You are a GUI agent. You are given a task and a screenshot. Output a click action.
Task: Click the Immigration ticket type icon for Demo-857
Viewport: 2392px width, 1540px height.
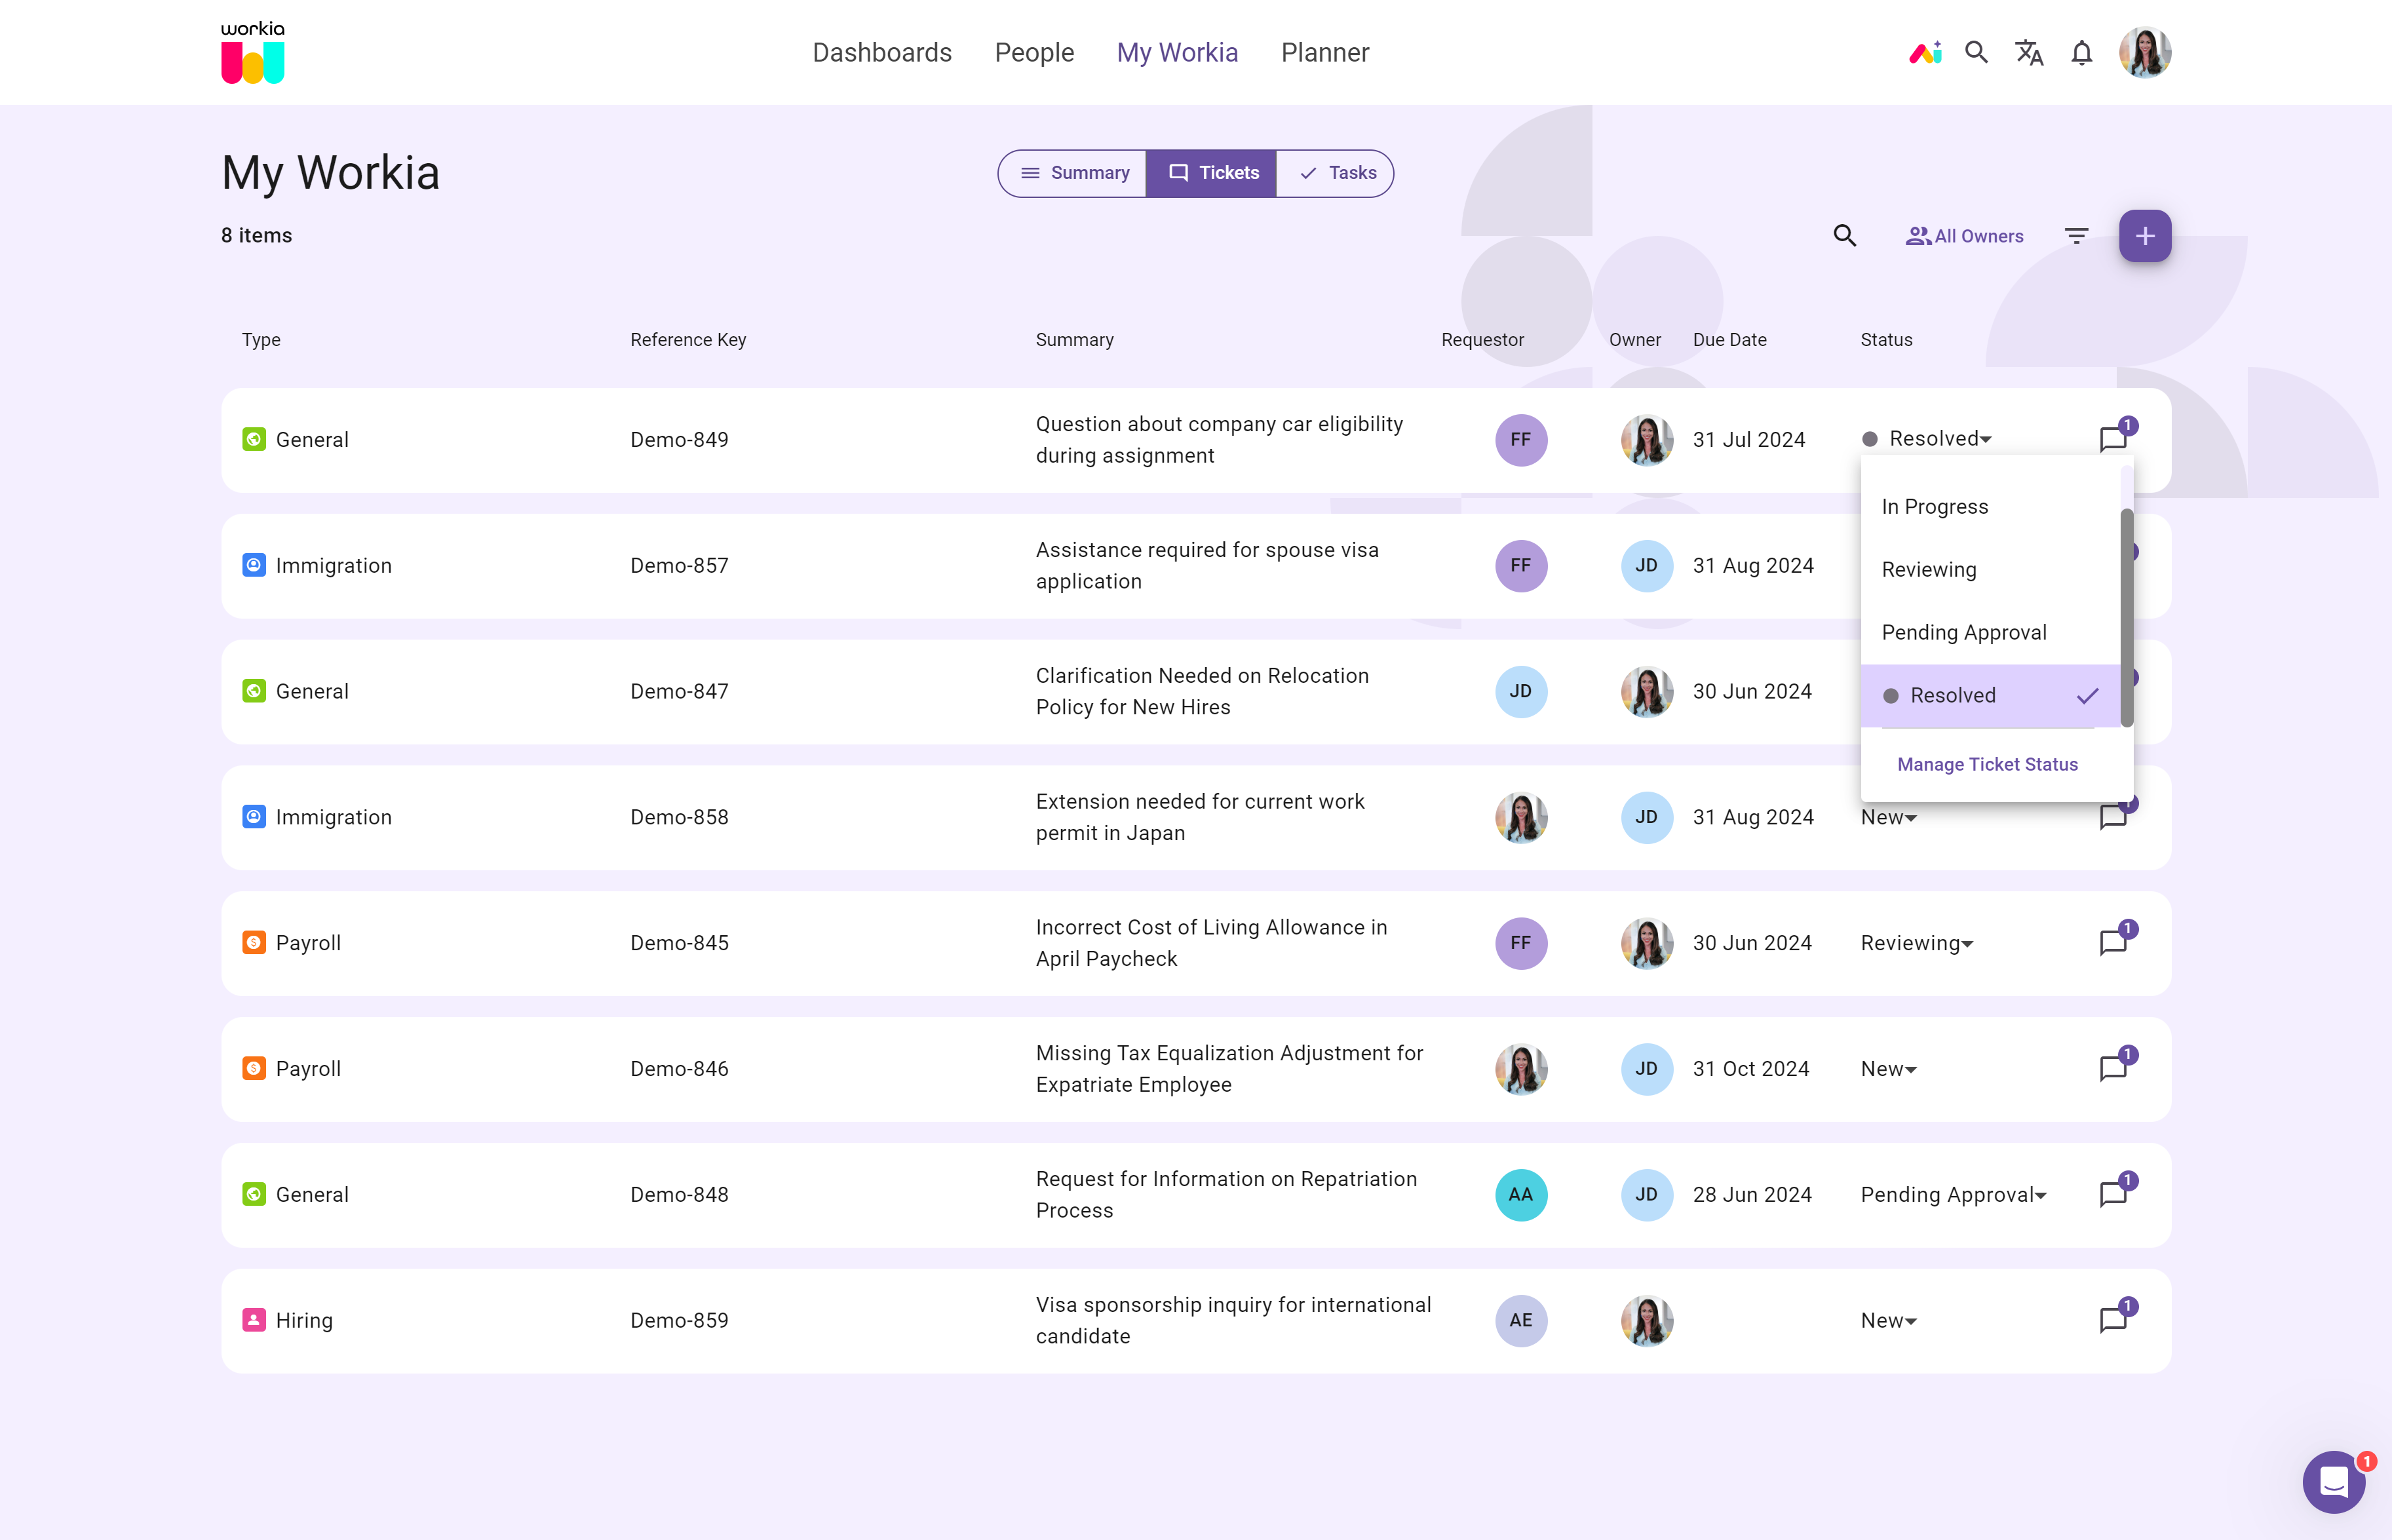coord(253,565)
